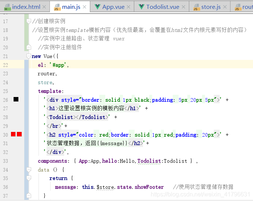Click the </br> string on line 29
253x201 pixels.
[x=54, y=126]
